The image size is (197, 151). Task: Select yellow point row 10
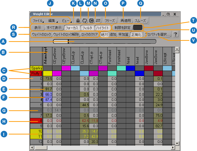(x=36, y=131)
